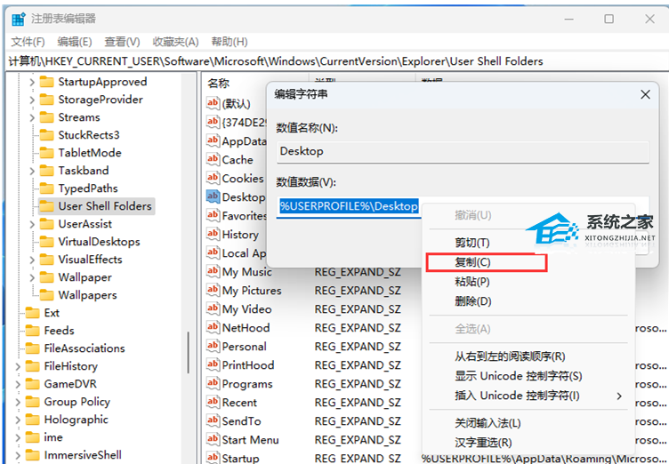This screenshot has height=464, width=669.
Task: Select the FileAssociations tree item
Action: [84, 348]
